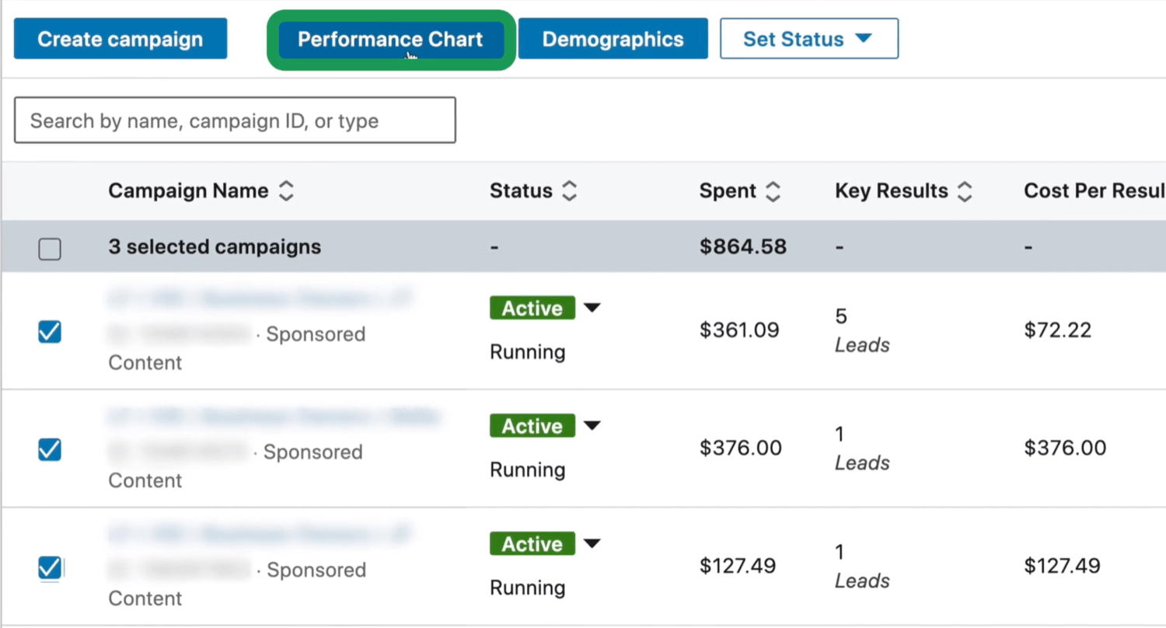This screenshot has width=1166, height=628.
Task: View the Demographics panel
Action: (x=613, y=39)
